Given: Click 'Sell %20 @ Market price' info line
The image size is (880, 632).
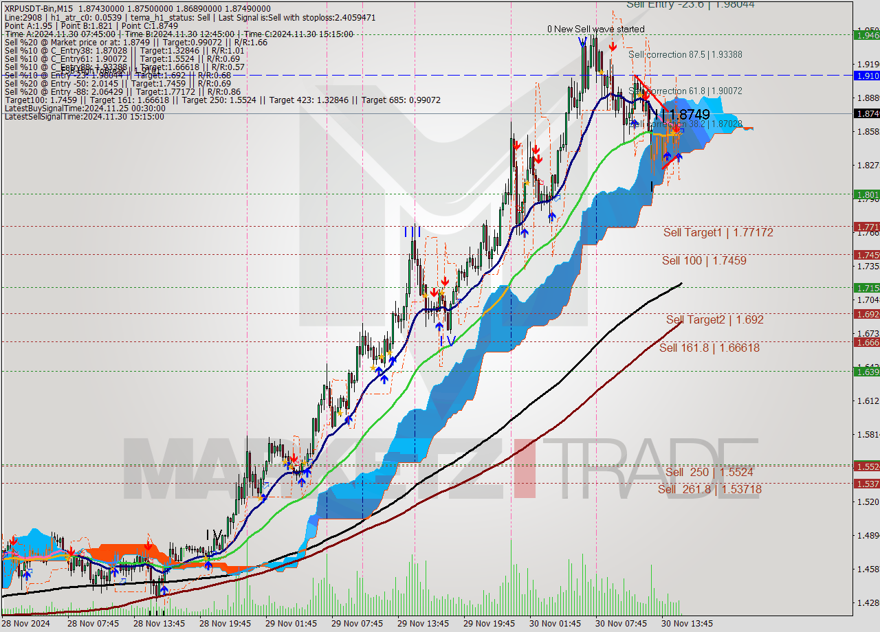Looking at the screenshot, I should [x=136, y=43].
